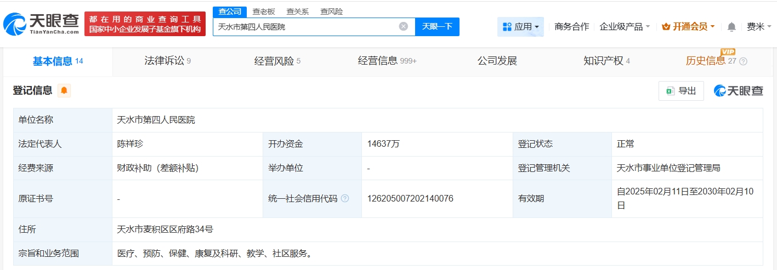The width and height of the screenshot is (777, 270).
Task: Select the 查公司 search tab
Action: 229,12
